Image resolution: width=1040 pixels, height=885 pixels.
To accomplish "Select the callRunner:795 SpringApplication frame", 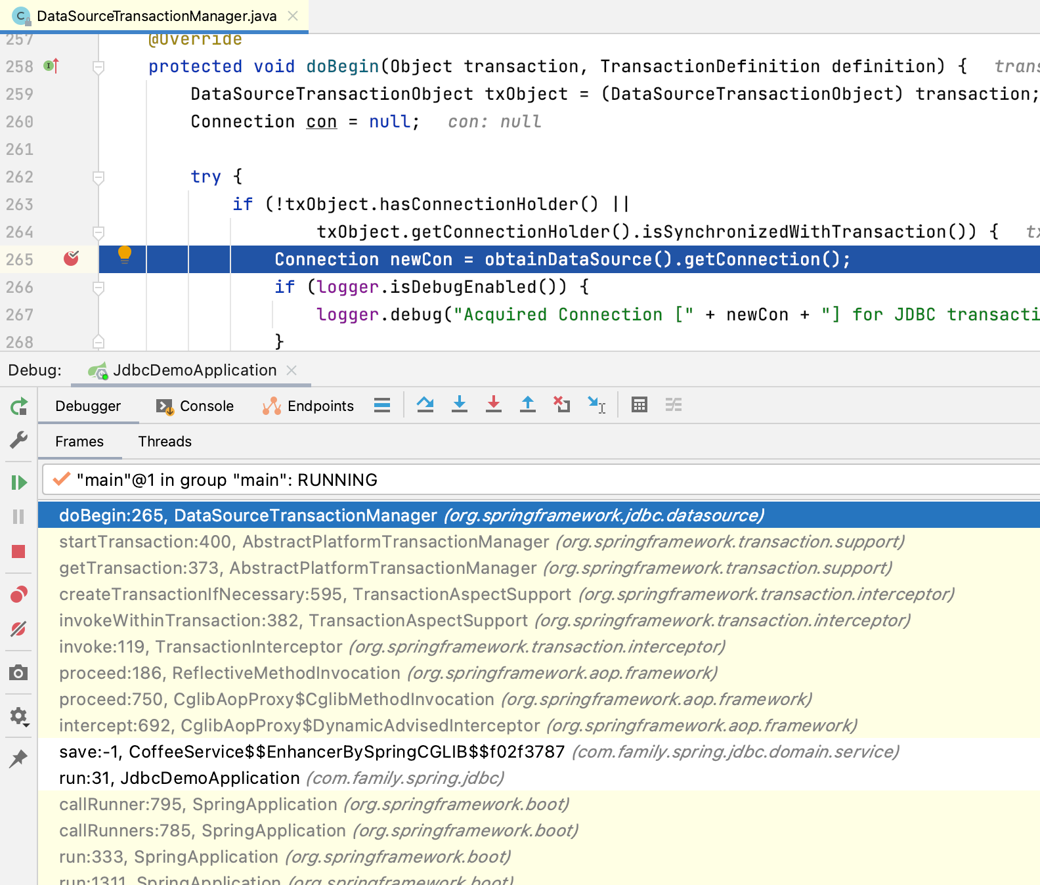I will pos(539,804).
